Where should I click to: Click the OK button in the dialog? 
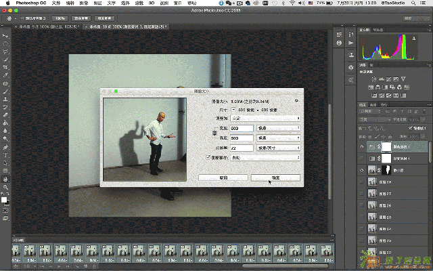(x=275, y=176)
